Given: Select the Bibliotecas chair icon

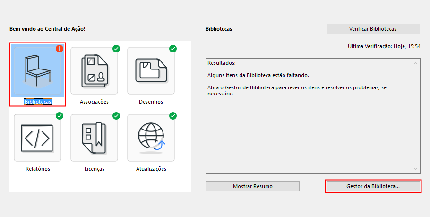Looking at the screenshot, I should pyautogui.click(x=38, y=71).
